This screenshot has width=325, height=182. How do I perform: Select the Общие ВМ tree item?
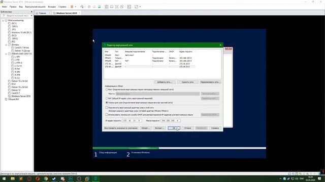14,99
